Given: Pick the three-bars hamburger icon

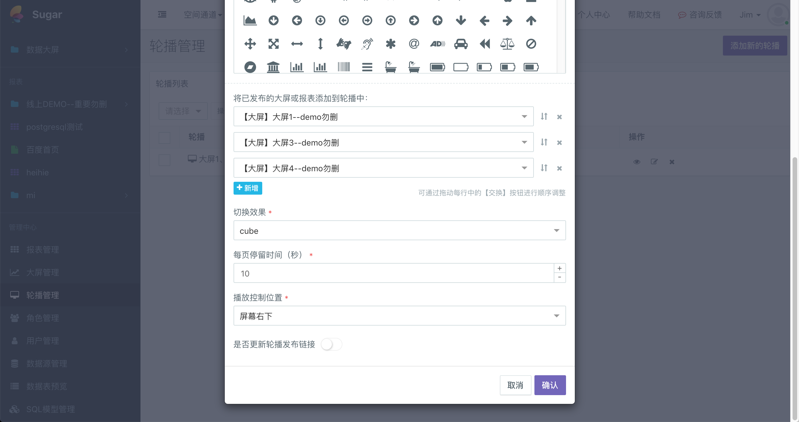Looking at the screenshot, I should point(367,67).
